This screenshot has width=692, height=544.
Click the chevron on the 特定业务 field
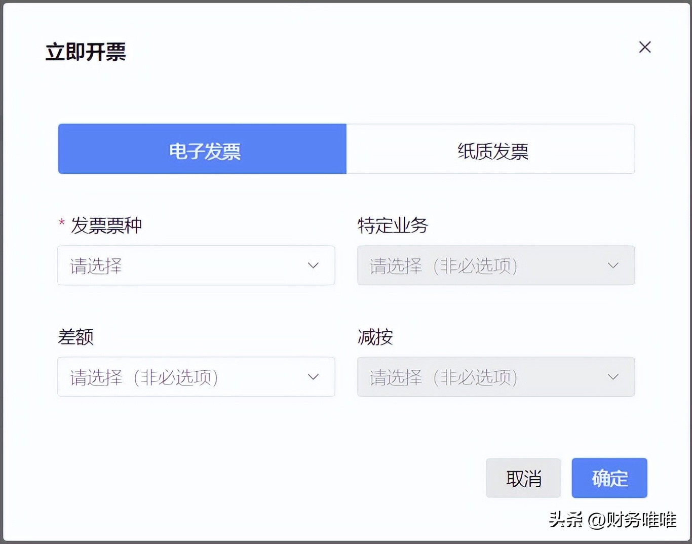(x=613, y=265)
